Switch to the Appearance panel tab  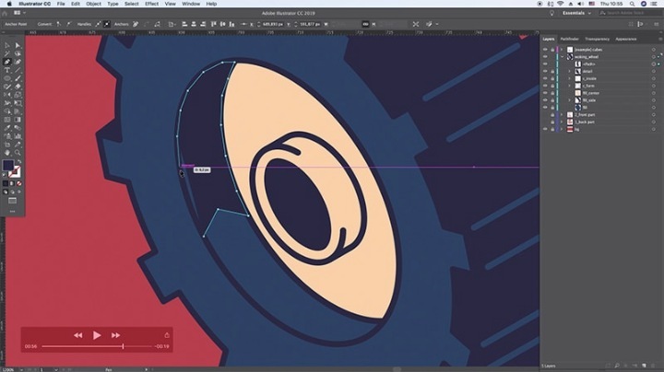click(626, 39)
